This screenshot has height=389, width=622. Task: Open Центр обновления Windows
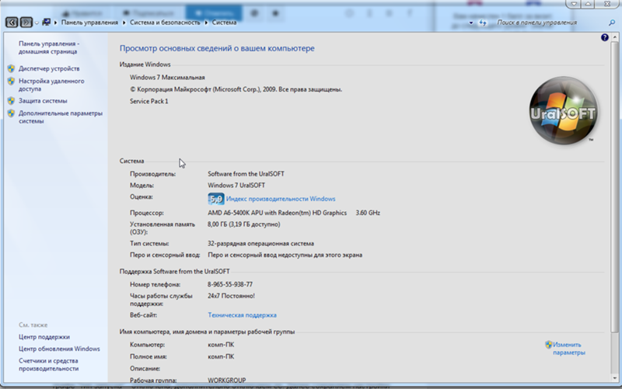(59, 349)
